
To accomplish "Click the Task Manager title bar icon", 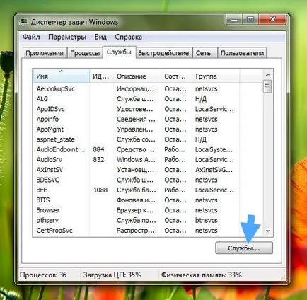I will pos(24,22).
